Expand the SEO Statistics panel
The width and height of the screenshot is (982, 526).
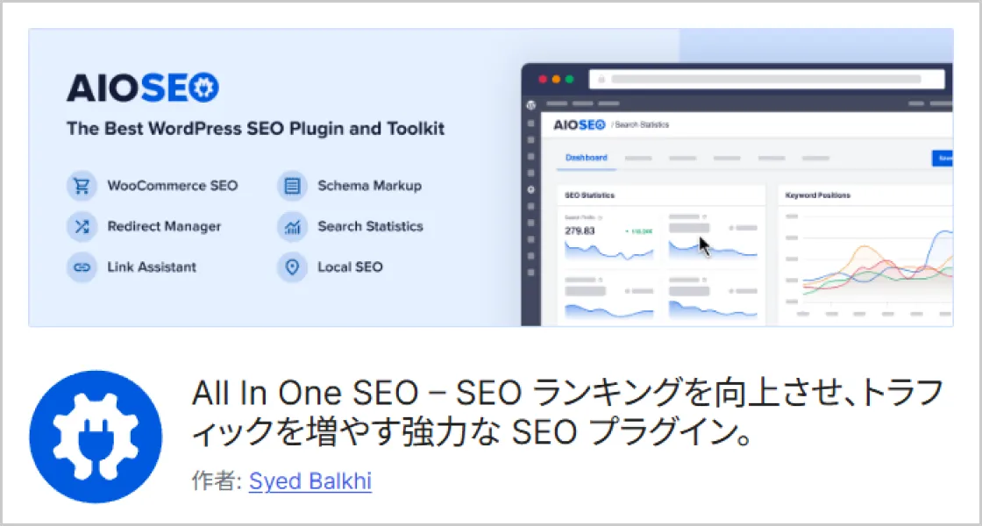pos(590,195)
